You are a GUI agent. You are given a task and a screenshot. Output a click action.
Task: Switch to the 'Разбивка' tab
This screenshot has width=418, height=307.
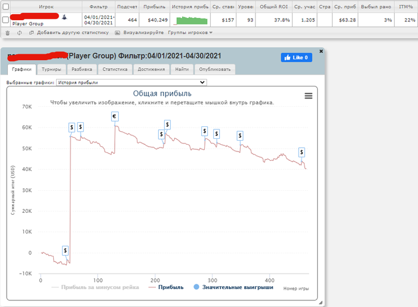(82, 69)
